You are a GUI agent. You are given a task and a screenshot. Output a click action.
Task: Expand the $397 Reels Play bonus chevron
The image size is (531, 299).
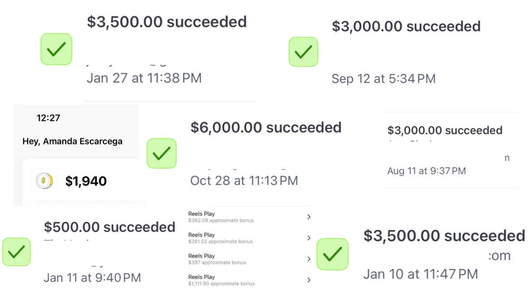click(x=309, y=259)
